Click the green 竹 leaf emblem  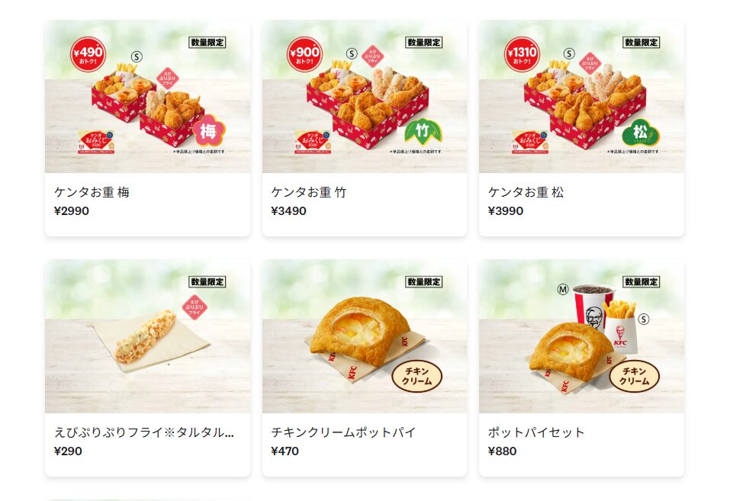[423, 131]
